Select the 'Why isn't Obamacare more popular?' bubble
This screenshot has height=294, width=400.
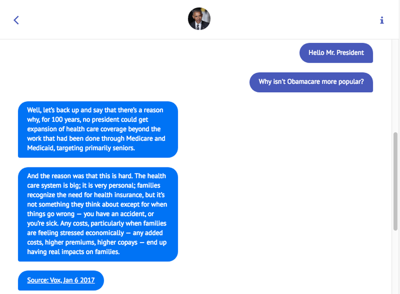pos(311,82)
